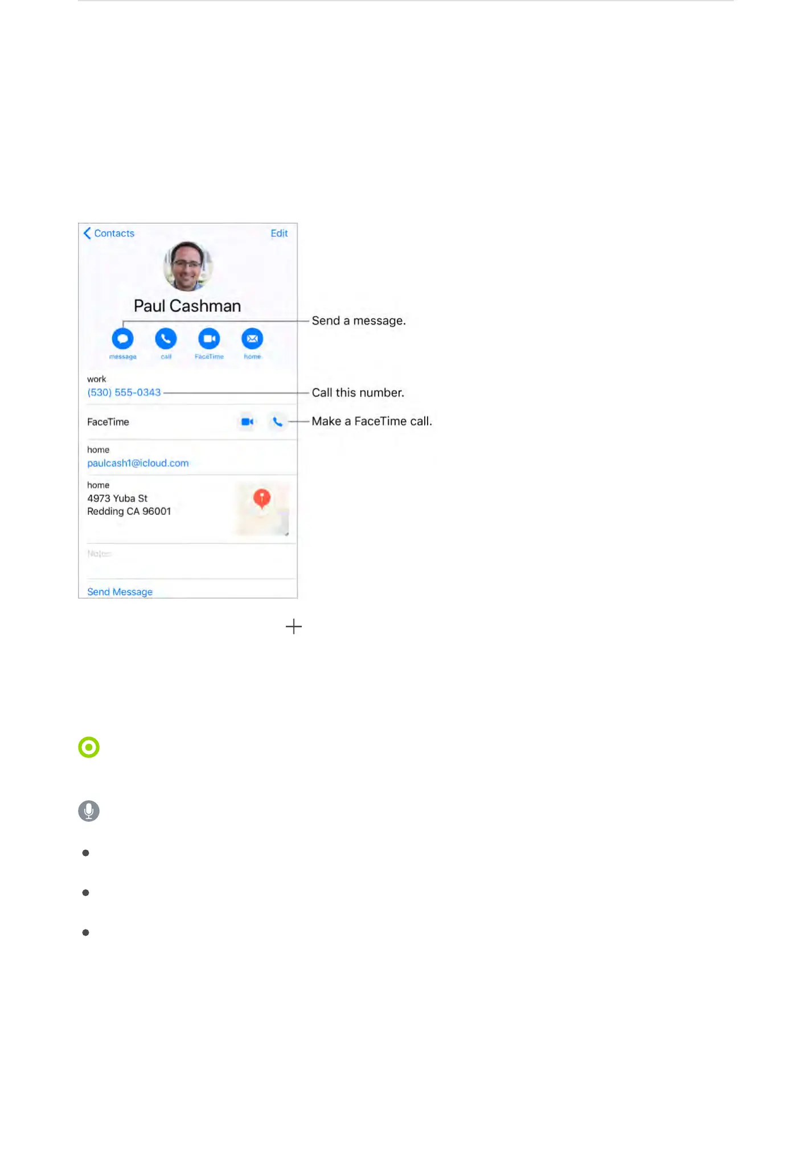Viewport: 812px width, 1163px height.
Task: Tap the round FaceTime video icon under the name
Action: [209, 339]
